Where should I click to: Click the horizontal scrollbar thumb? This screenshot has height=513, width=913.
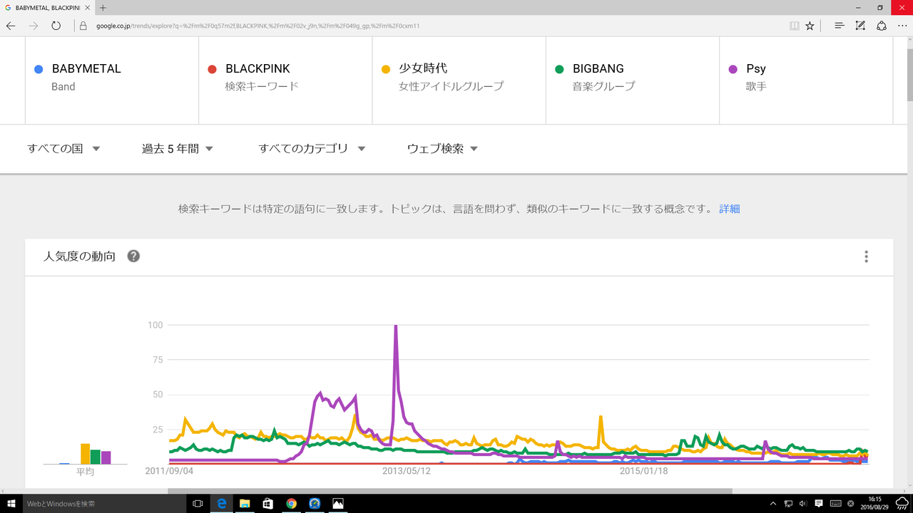pyautogui.click(x=450, y=491)
